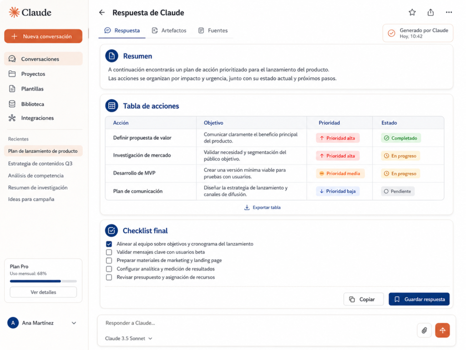
Task: Click the Proyectos folder icon
Action: [x=12, y=74]
